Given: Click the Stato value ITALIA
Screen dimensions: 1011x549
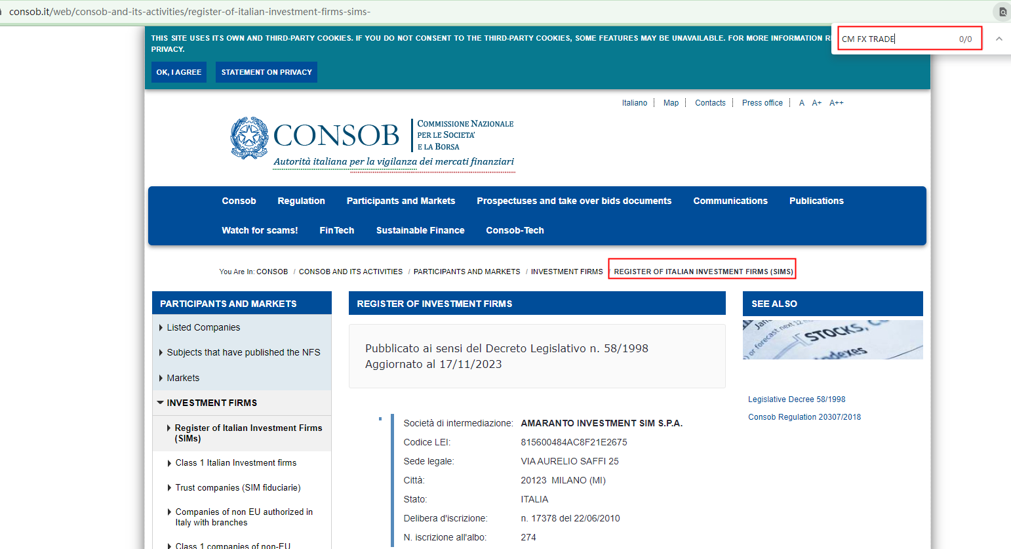Looking at the screenshot, I should click(534, 499).
